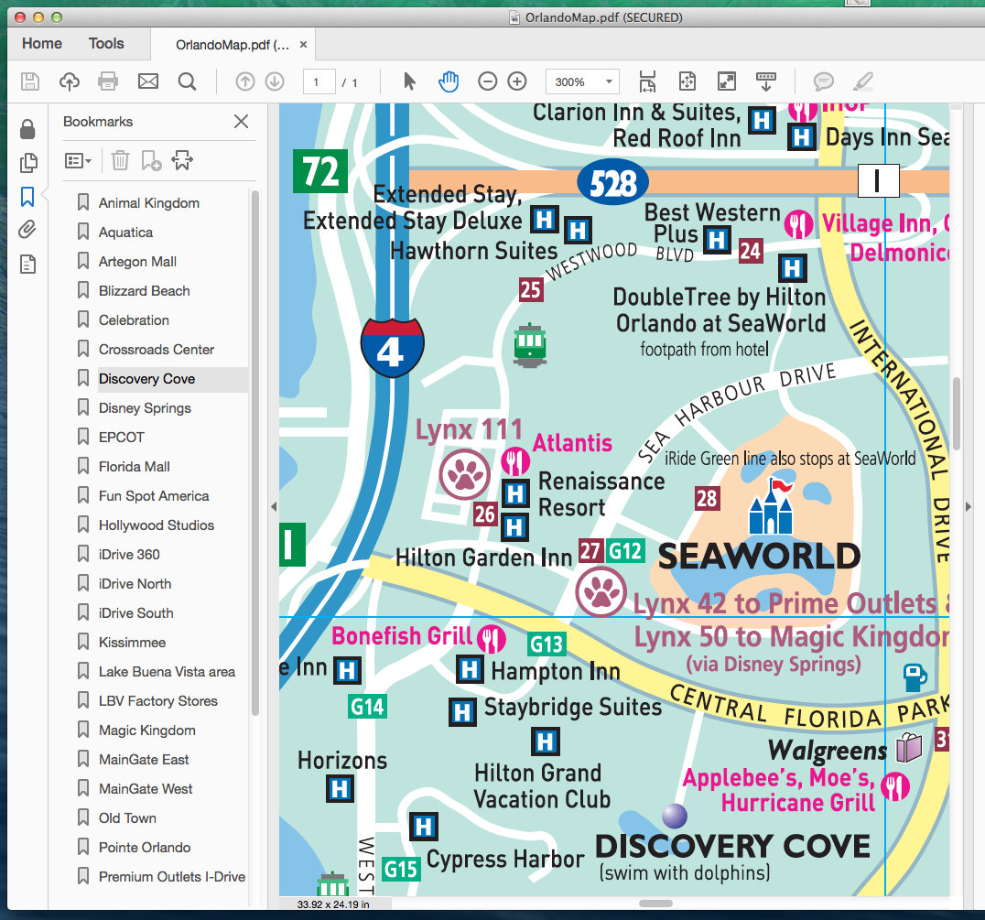Image resolution: width=985 pixels, height=920 pixels.
Task: Print the document using printer icon
Action: point(108,81)
